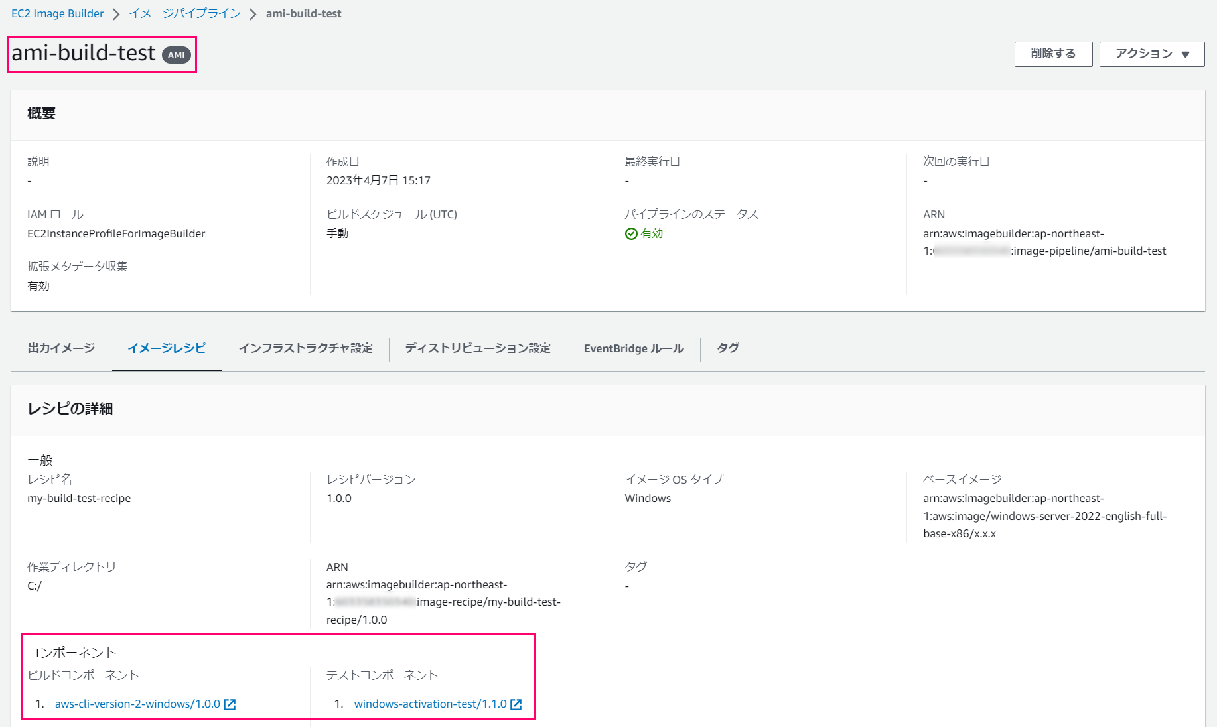
Task: Click the creation date 2023年4月7日 15:17
Action: click(x=378, y=180)
